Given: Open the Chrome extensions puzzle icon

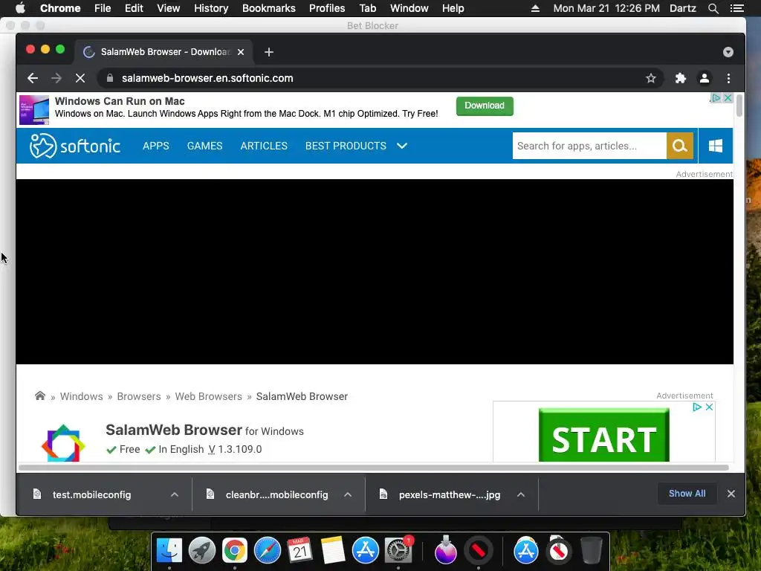Looking at the screenshot, I should coord(681,78).
